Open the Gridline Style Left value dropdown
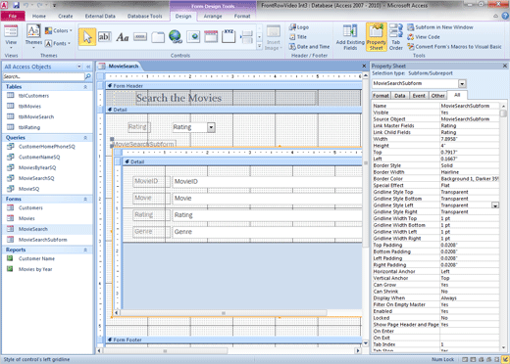Image resolution: width=510 pixels, height=364 pixels. [495, 205]
